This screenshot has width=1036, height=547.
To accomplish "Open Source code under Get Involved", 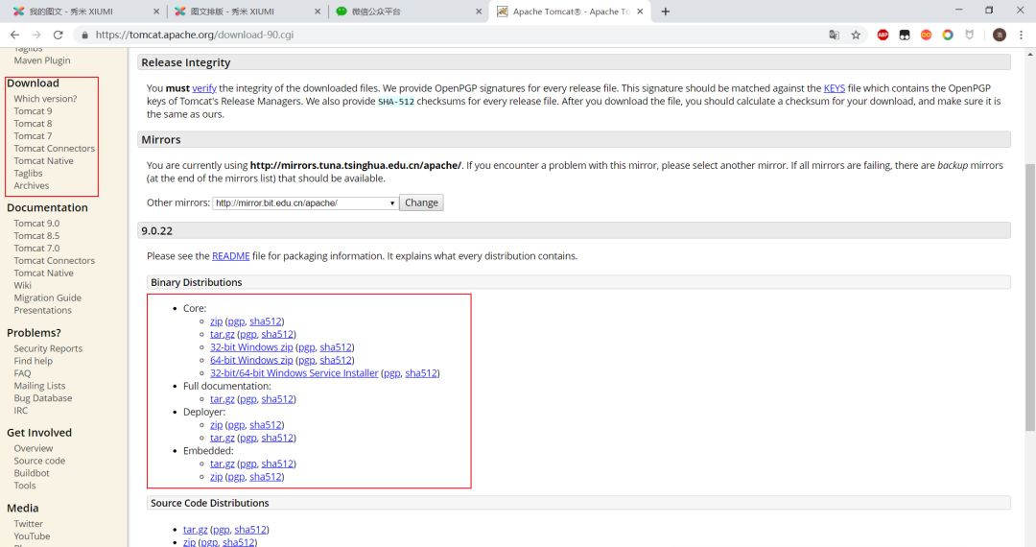I will tap(39, 462).
